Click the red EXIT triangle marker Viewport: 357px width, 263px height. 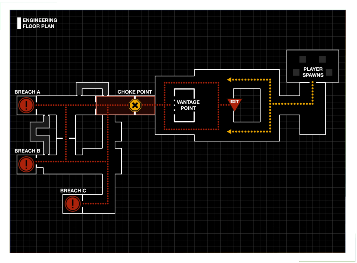[x=234, y=105]
